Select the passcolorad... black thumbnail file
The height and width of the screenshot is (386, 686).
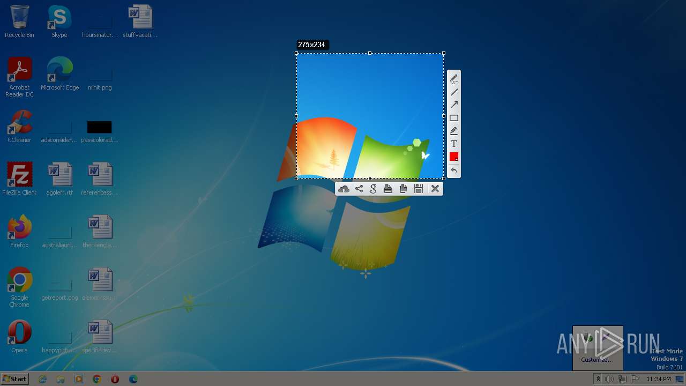[100, 131]
